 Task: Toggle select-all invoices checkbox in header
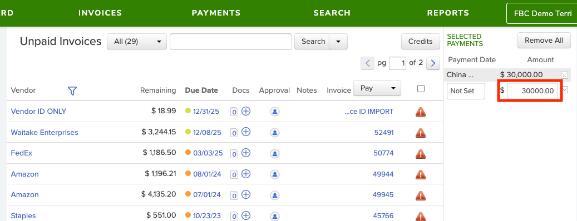[421, 88]
